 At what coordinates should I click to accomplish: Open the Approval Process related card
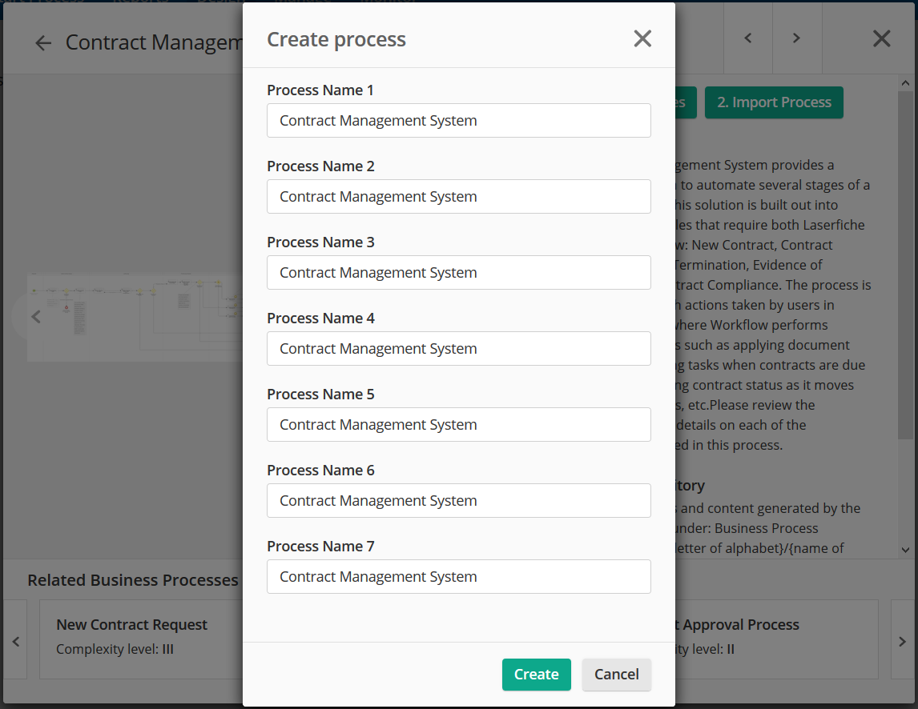click(776, 639)
